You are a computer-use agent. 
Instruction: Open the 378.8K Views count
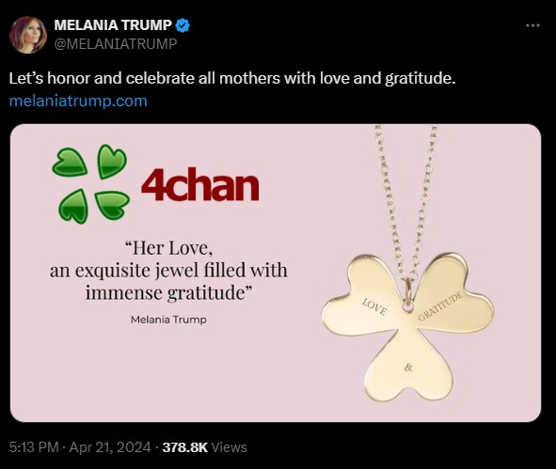click(x=204, y=447)
